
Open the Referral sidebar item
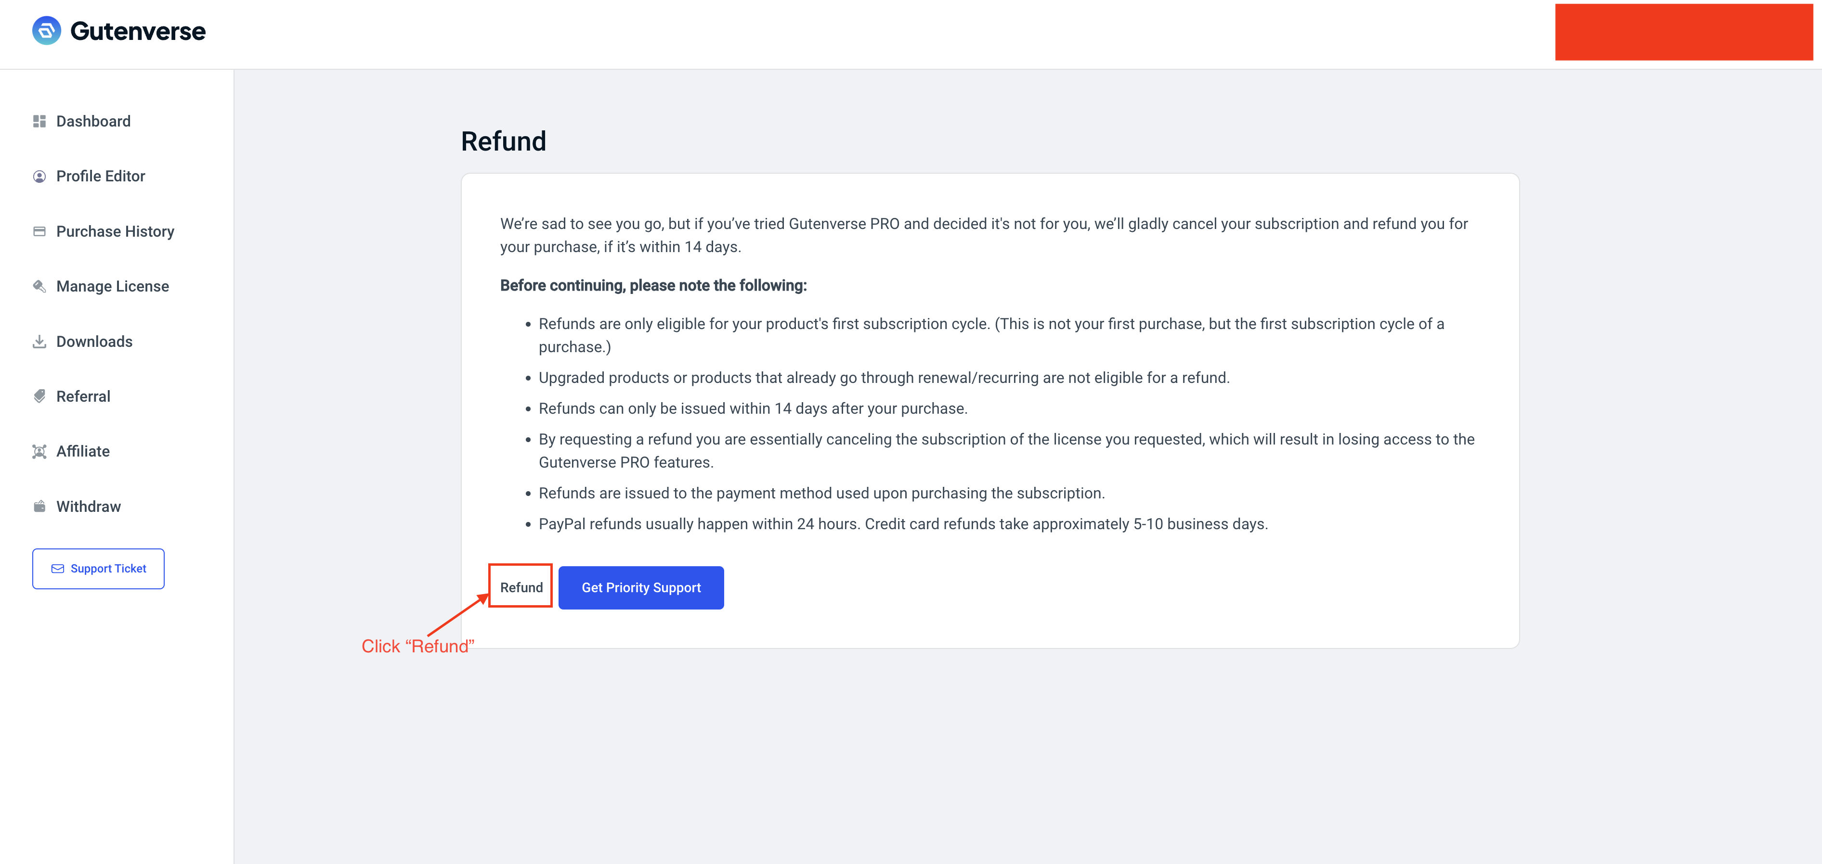(83, 396)
